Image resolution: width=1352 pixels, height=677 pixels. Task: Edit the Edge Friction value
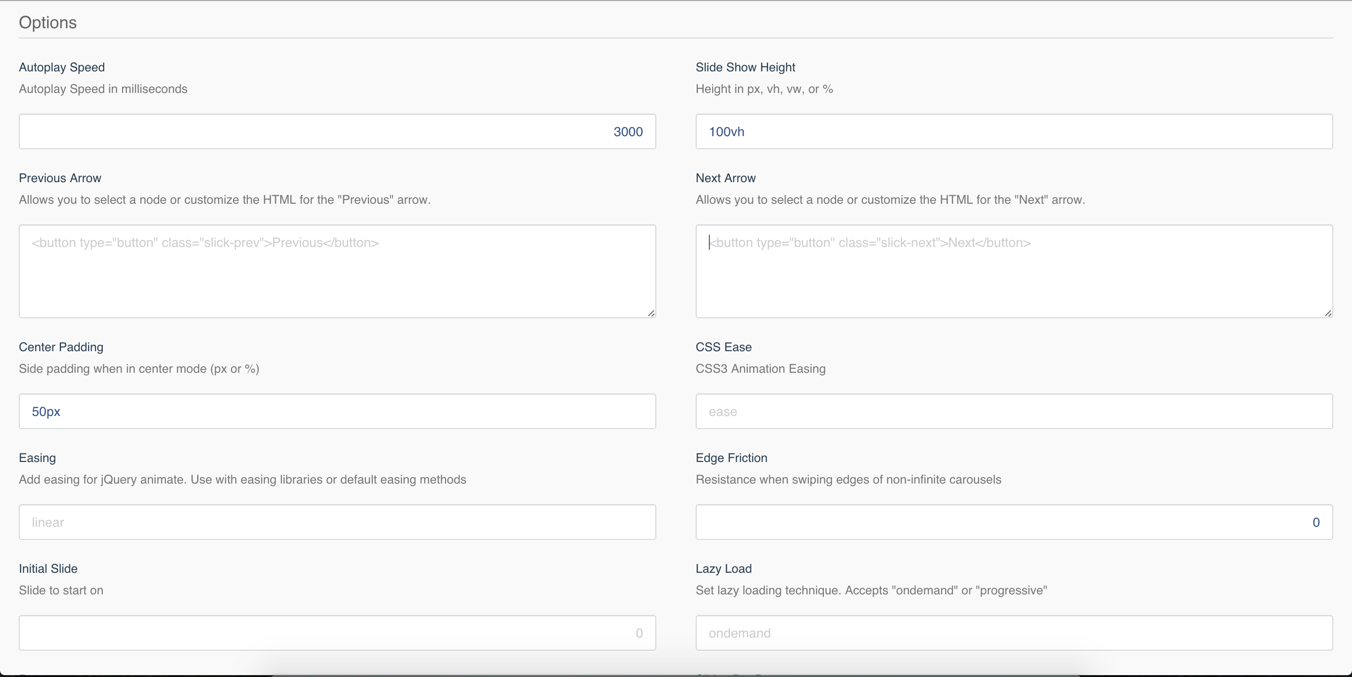pos(1014,522)
